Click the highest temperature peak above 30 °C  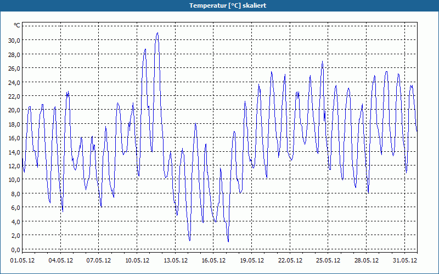point(157,33)
